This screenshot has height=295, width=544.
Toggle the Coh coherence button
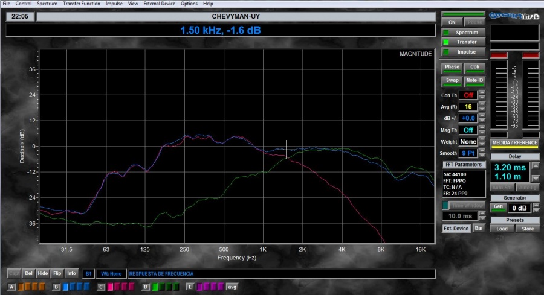[x=474, y=67]
